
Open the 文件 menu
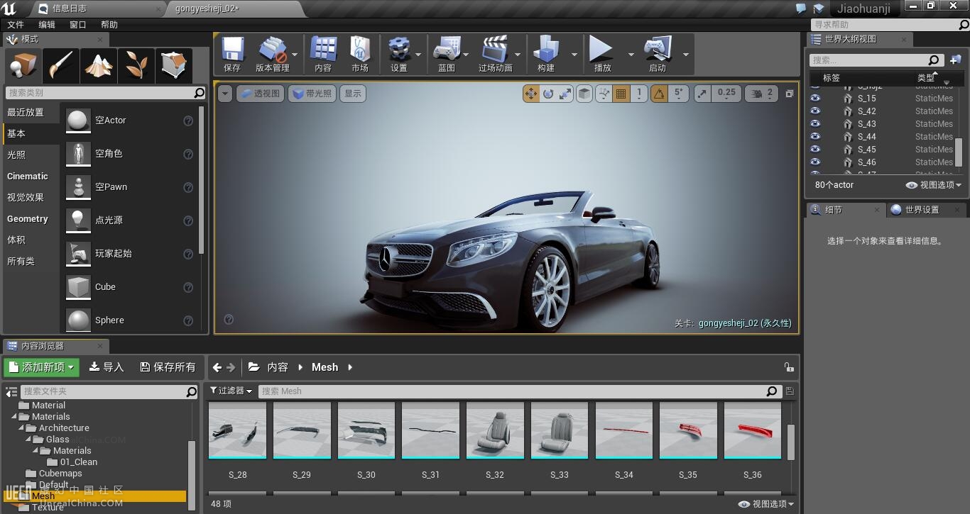click(16, 25)
